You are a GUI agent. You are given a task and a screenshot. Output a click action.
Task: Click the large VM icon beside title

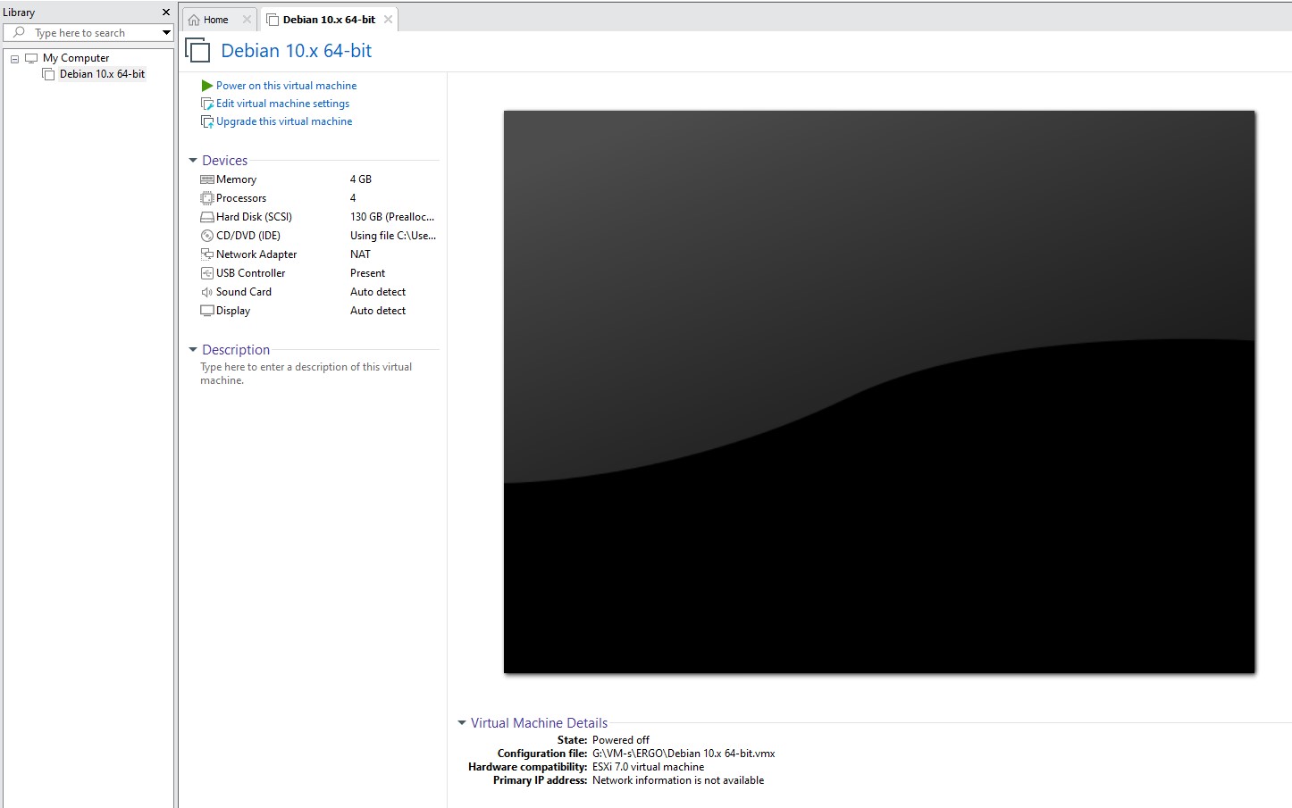(x=197, y=50)
